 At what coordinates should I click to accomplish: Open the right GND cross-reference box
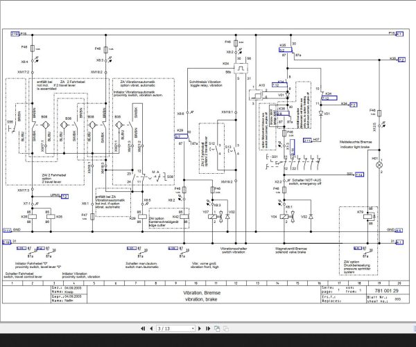(x=399, y=230)
